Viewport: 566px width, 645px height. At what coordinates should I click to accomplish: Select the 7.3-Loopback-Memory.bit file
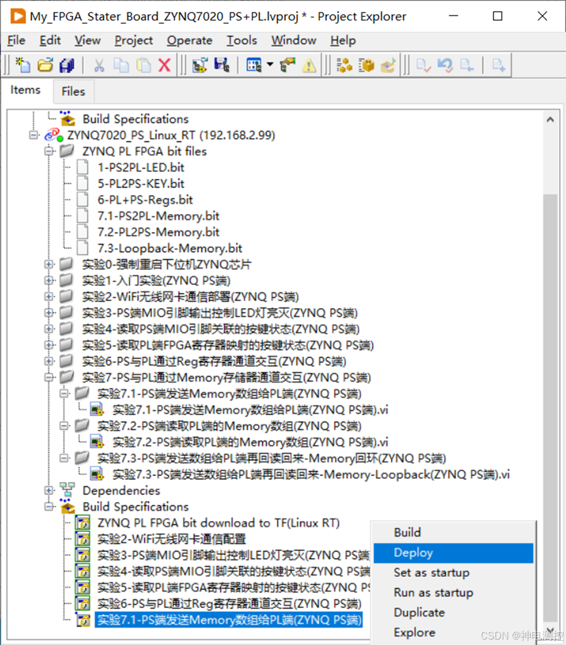click(170, 248)
